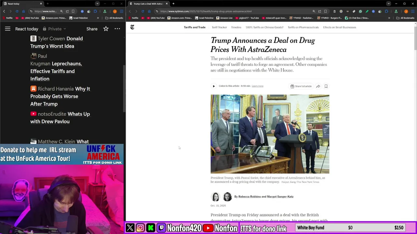Bookmark the NYTimes page in address bar
417x234 pixels.
click(325, 11)
